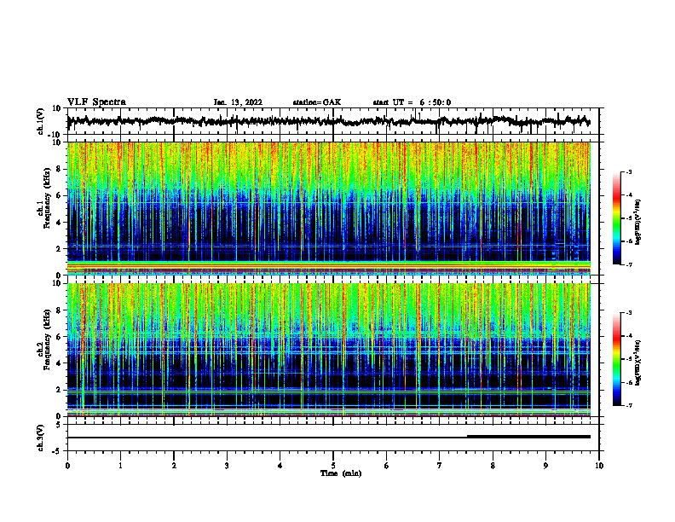Click the "ch.3(V)" axis label
The width and height of the screenshot is (675, 522).
41,438
